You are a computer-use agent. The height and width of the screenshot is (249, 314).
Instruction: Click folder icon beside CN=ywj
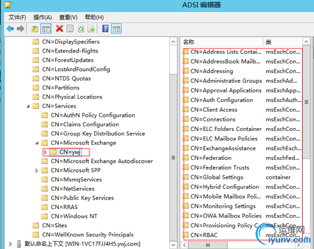coord(53,152)
